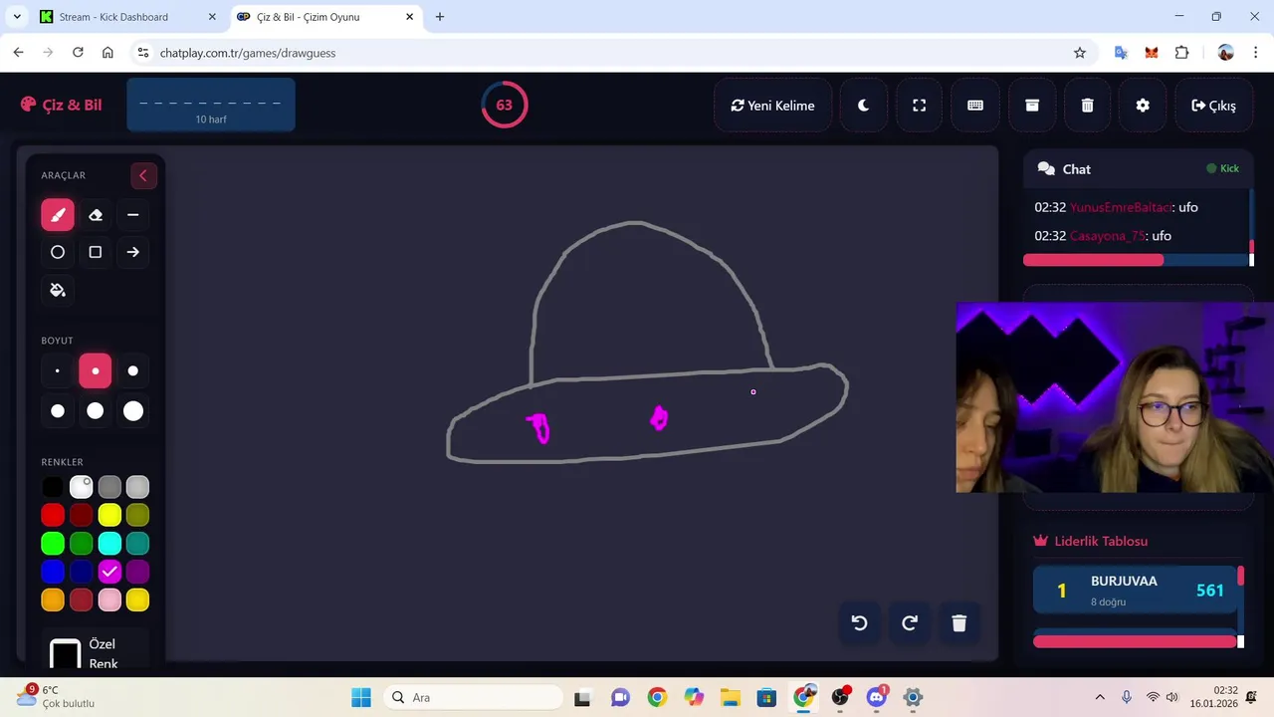Click the Çıkış exit button

(1214, 106)
